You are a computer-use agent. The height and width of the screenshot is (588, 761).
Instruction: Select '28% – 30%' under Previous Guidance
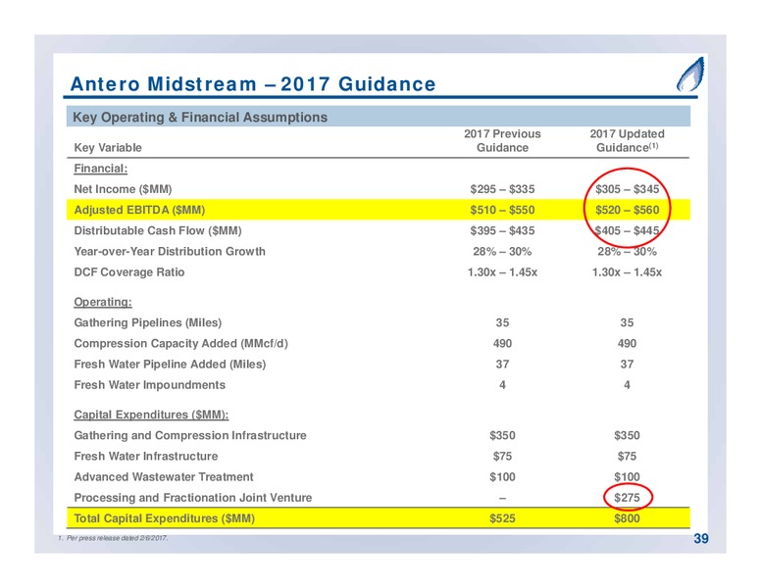click(502, 251)
